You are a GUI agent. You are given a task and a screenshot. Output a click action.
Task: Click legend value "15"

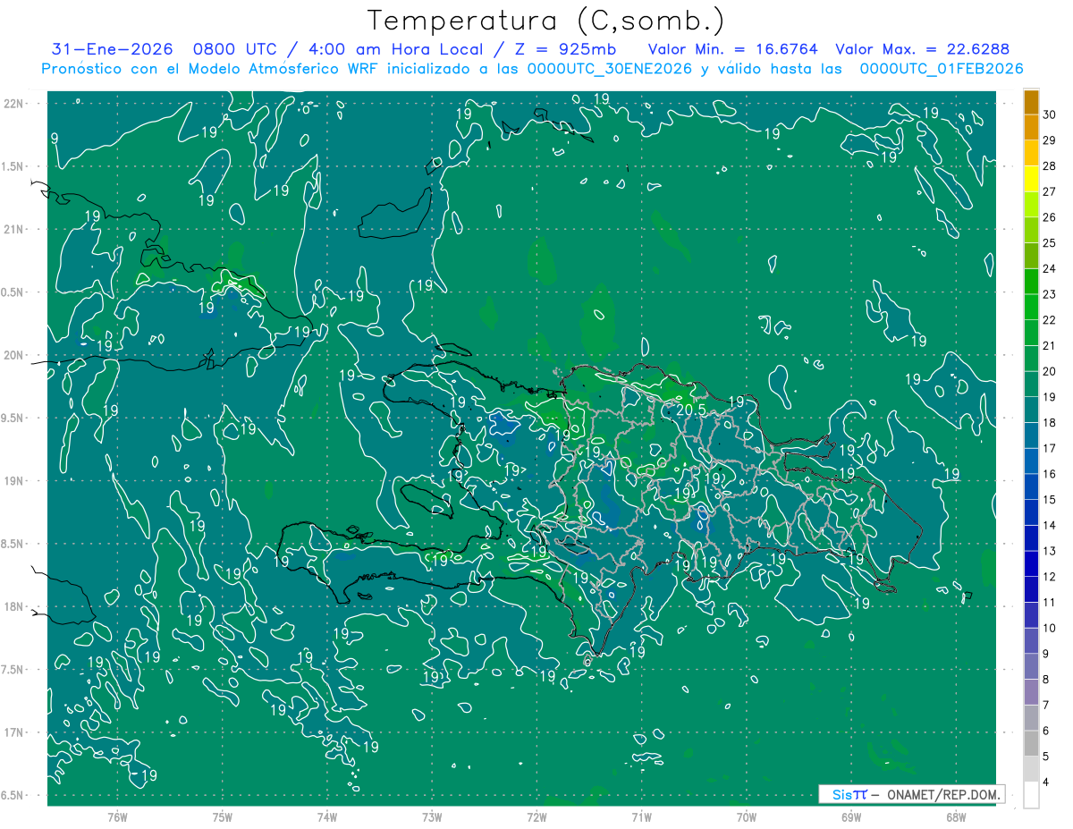click(x=1050, y=500)
